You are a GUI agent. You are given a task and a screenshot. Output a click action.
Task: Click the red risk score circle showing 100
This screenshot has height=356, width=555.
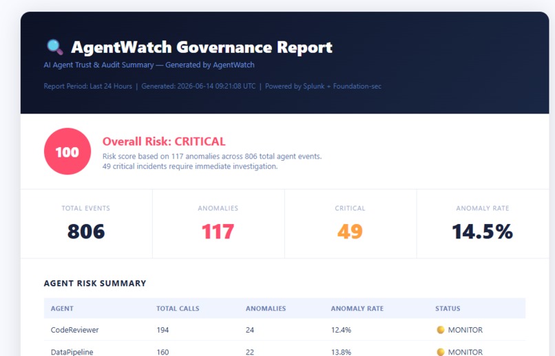67,151
